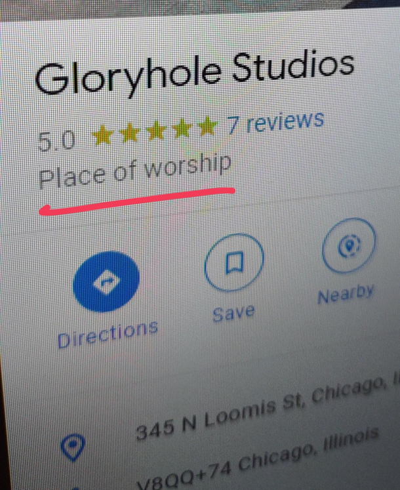Image resolution: width=400 pixels, height=490 pixels.
Task: Click the Save bookmark icon
Action: pyautogui.click(x=234, y=262)
